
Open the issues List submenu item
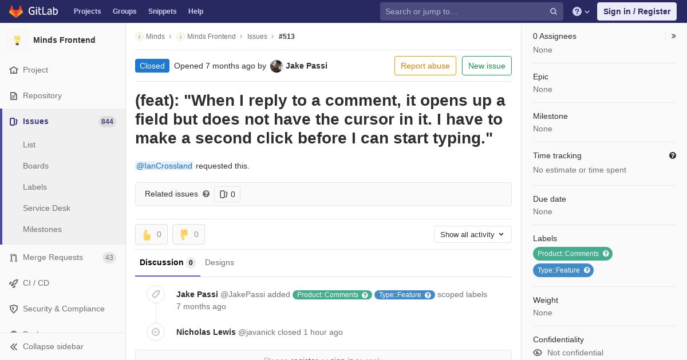[x=29, y=145]
